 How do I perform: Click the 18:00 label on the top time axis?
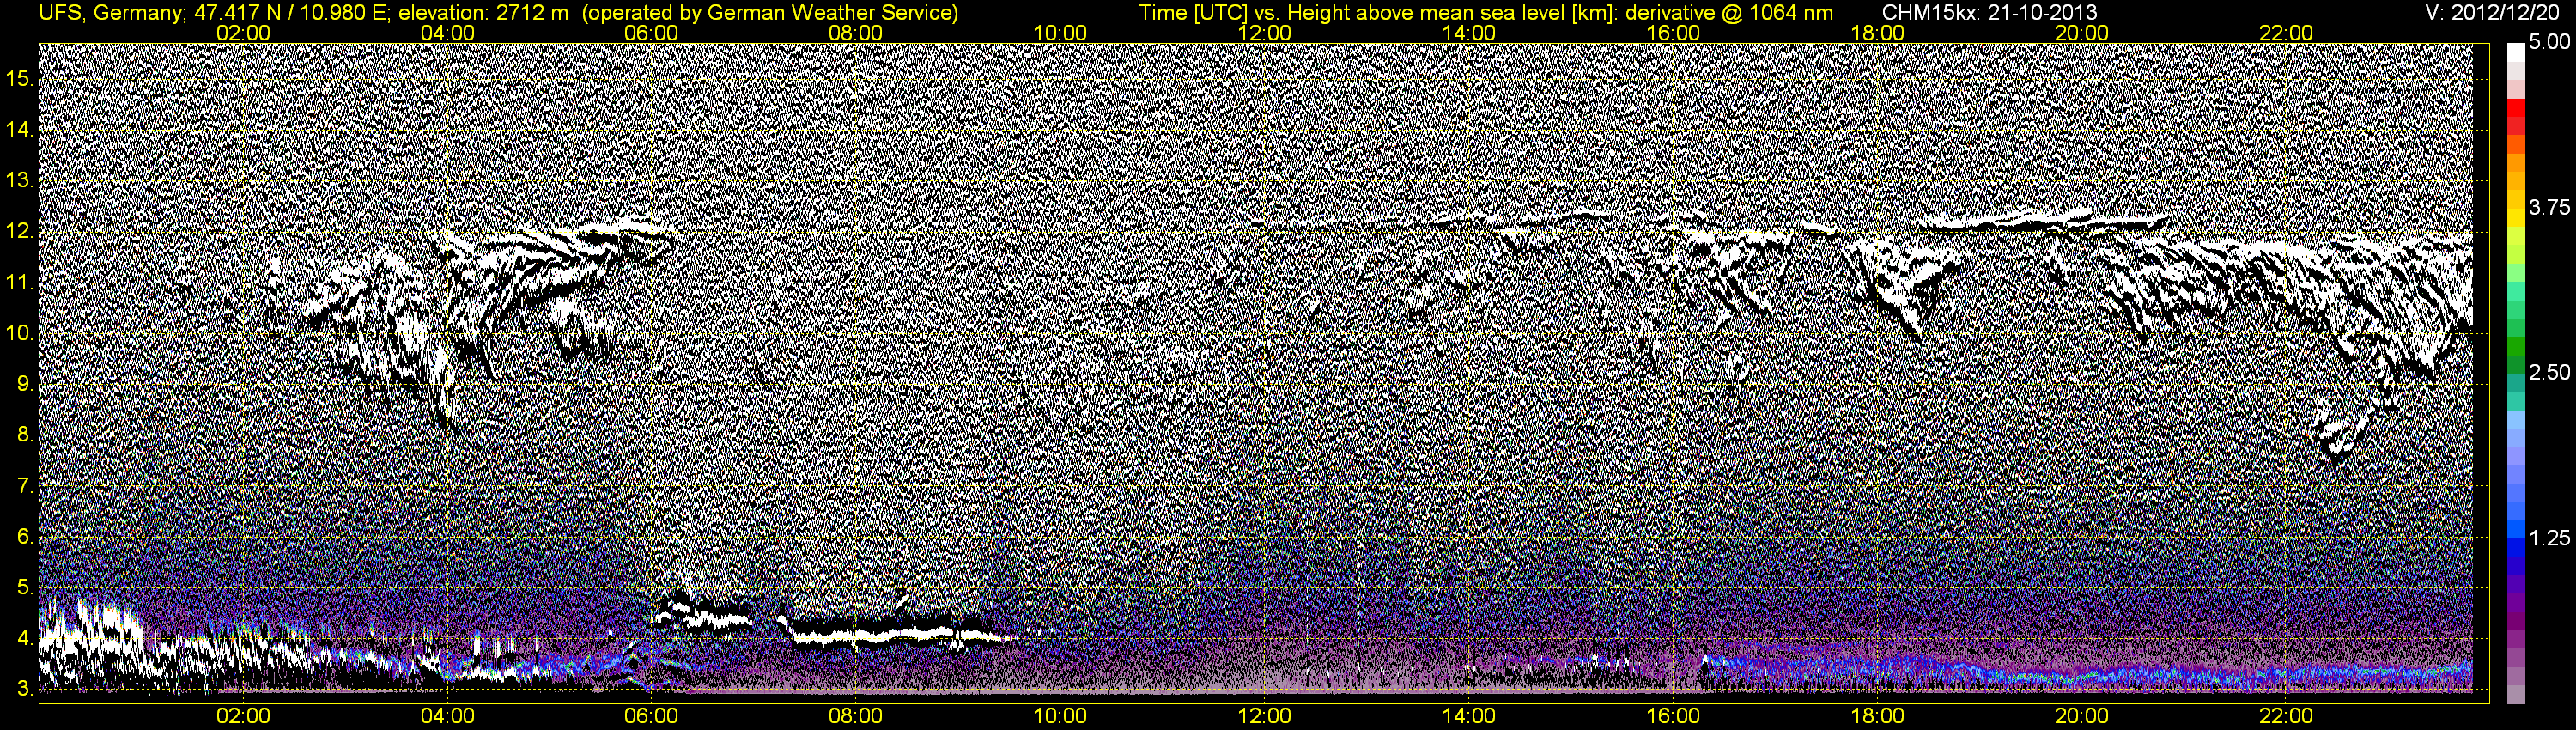(1878, 33)
